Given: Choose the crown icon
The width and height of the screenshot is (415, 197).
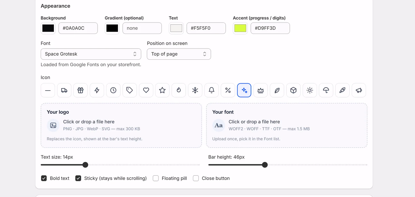Looking at the screenshot, I should tap(261, 90).
